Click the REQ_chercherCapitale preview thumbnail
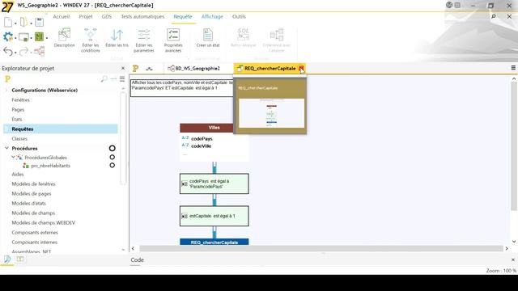The height and width of the screenshot is (291, 518). tap(271, 113)
